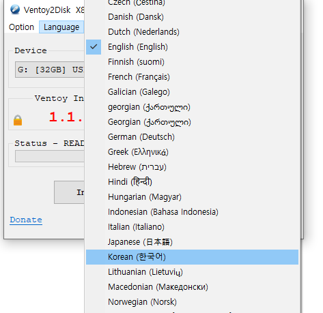The height and width of the screenshot is (313, 323).
Task: Click the Ventoy2Disk app icon
Action: 15,10
